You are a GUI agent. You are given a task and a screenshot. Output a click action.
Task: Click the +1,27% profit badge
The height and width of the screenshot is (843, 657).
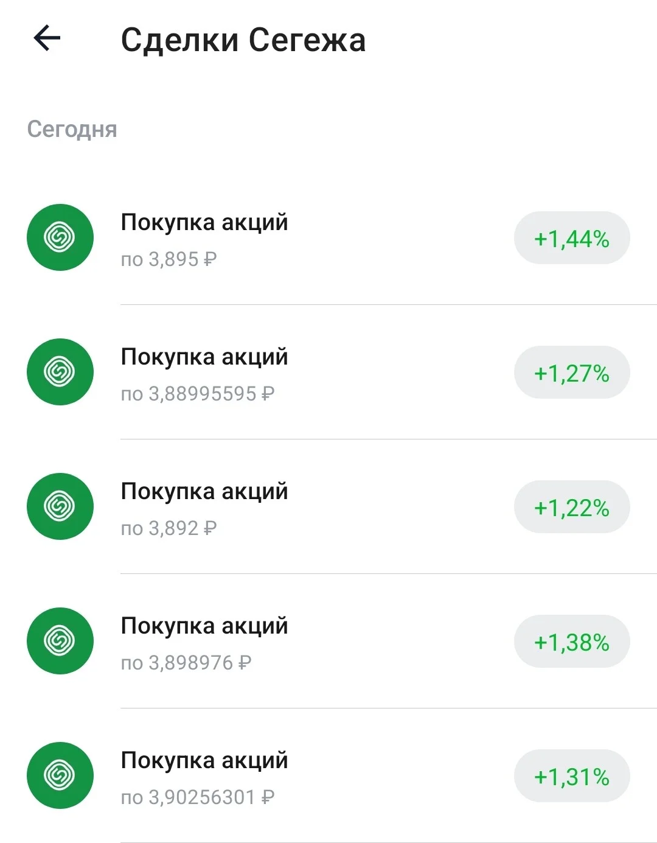[x=572, y=373]
